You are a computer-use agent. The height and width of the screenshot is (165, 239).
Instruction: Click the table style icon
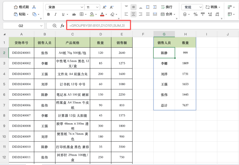pyautogui.click(x=230, y=14)
